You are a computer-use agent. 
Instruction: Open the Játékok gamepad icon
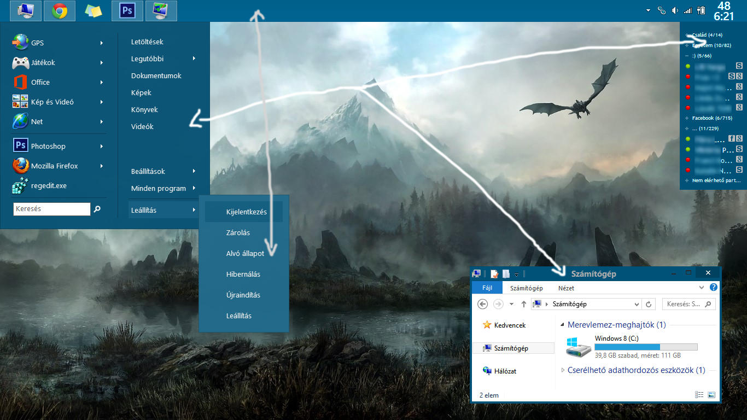[x=21, y=62]
